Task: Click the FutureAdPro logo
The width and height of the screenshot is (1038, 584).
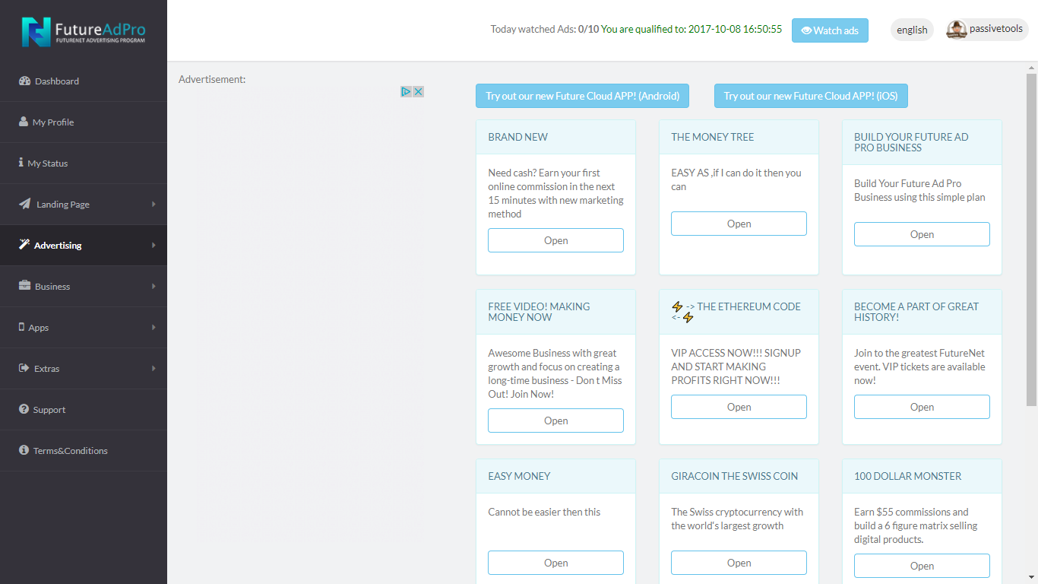Action: 84,32
